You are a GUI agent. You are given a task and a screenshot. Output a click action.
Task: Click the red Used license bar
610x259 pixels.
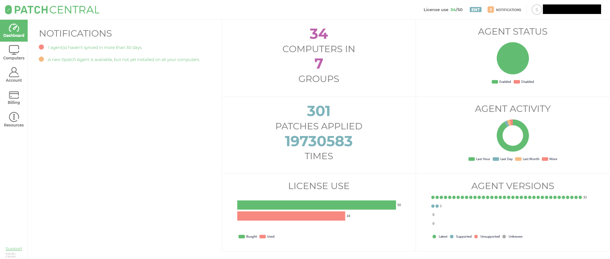point(291,216)
